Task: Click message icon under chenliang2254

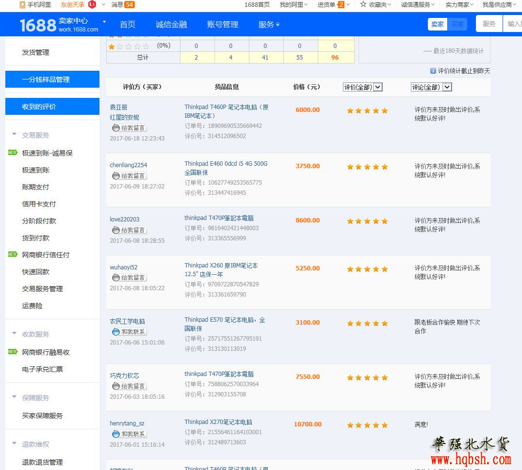Action: [x=116, y=175]
